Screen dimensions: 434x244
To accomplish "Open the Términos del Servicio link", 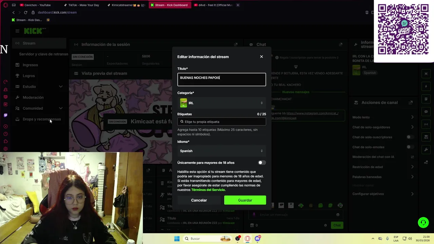I will [x=208, y=190].
